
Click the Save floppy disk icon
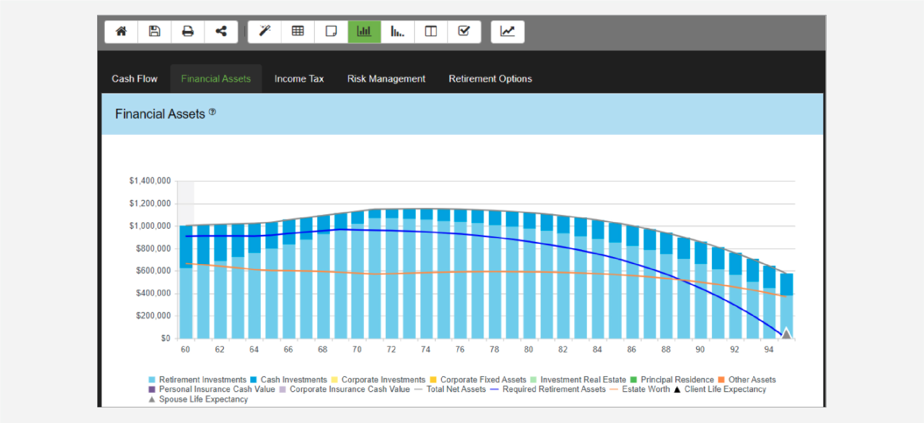coord(154,32)
